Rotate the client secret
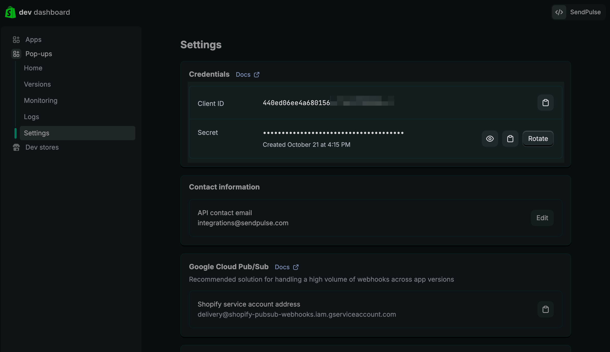The height and width of the screenshot is (352, 610). 538,139
